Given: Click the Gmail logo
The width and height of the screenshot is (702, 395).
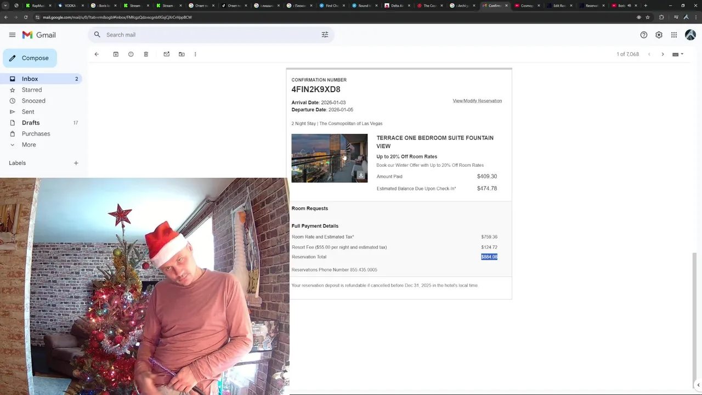Looking at the screenshot, I should click(39, 35).
